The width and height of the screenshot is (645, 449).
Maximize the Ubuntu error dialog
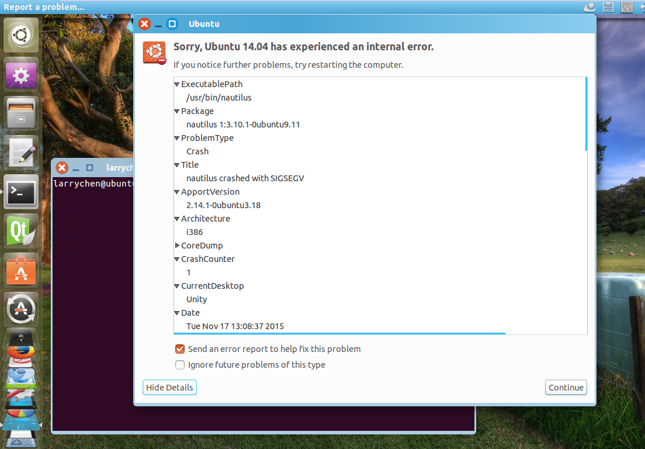pyautogui.click(x=172, y=24)
